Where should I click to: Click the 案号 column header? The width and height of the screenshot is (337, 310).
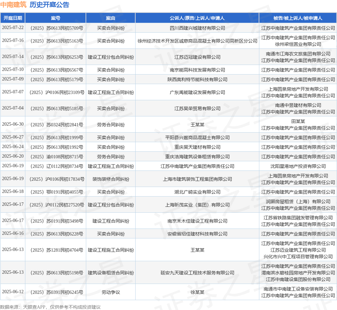click(x=56, y=18)
